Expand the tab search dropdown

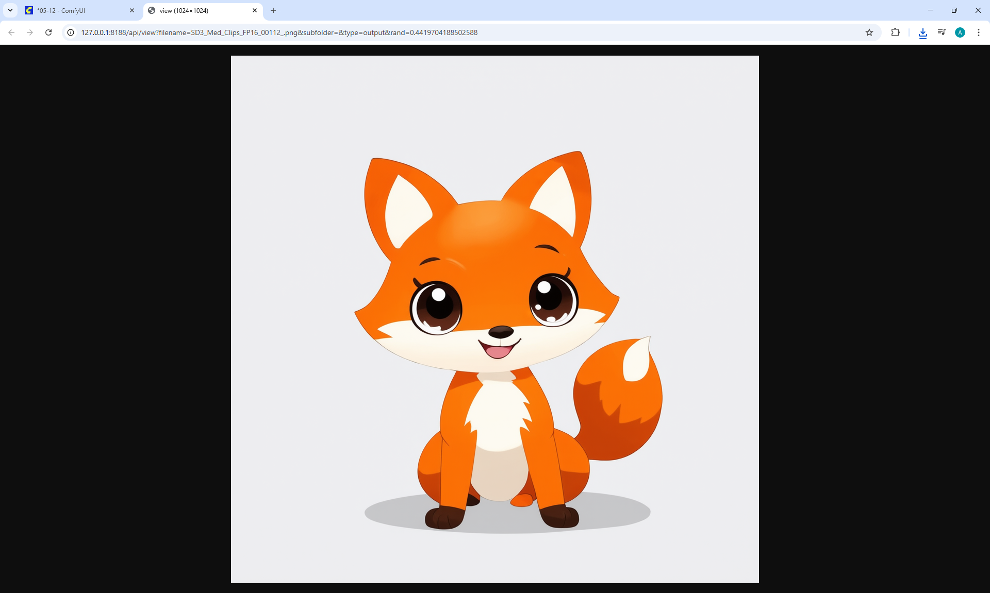(x=10, y=10)
